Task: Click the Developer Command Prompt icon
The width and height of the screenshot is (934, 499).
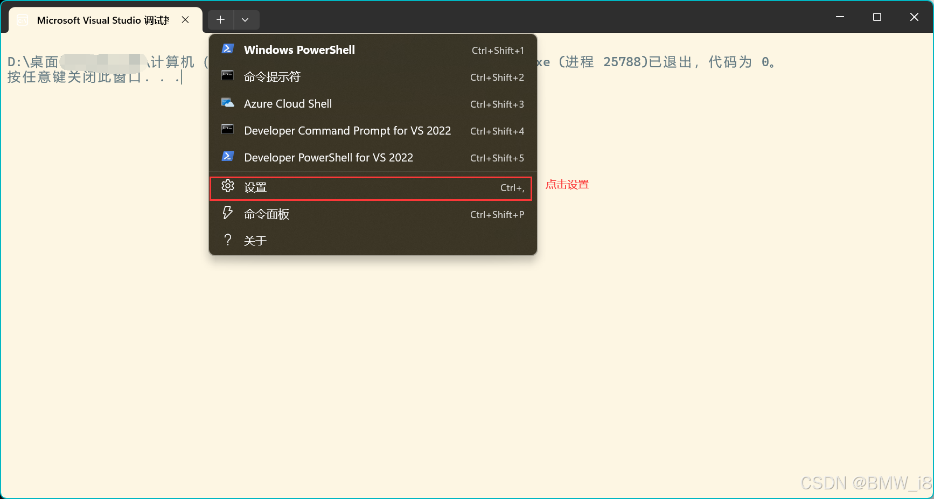Action: 228,130
